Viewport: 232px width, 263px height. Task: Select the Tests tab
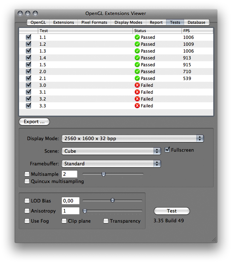click(175, 22)
